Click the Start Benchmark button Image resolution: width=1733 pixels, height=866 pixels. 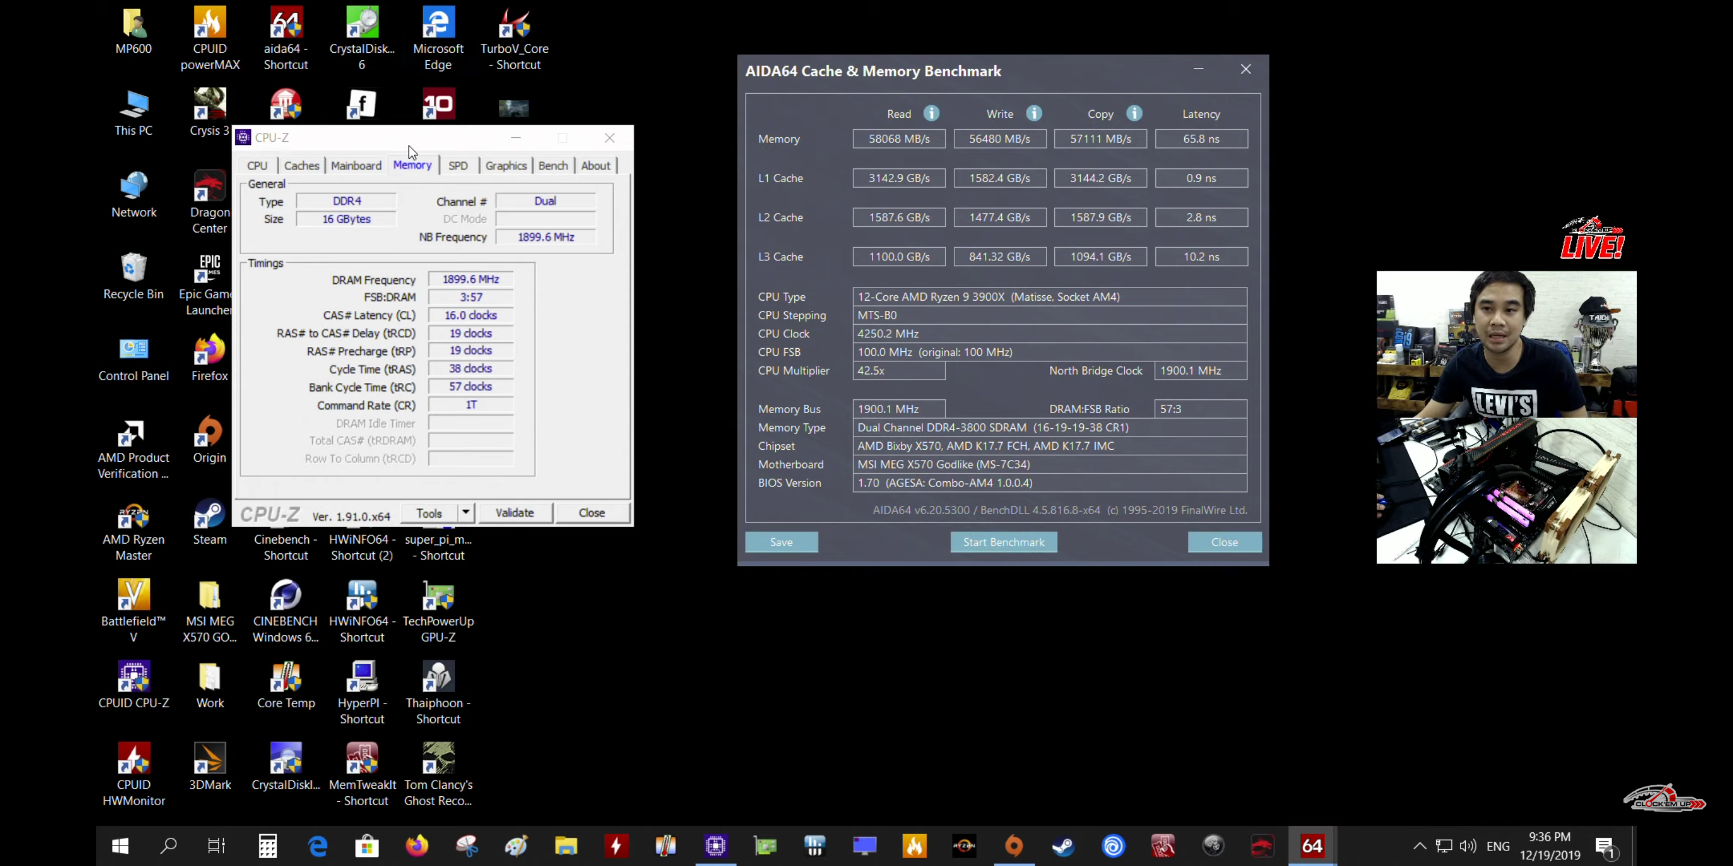point(1003,542)
